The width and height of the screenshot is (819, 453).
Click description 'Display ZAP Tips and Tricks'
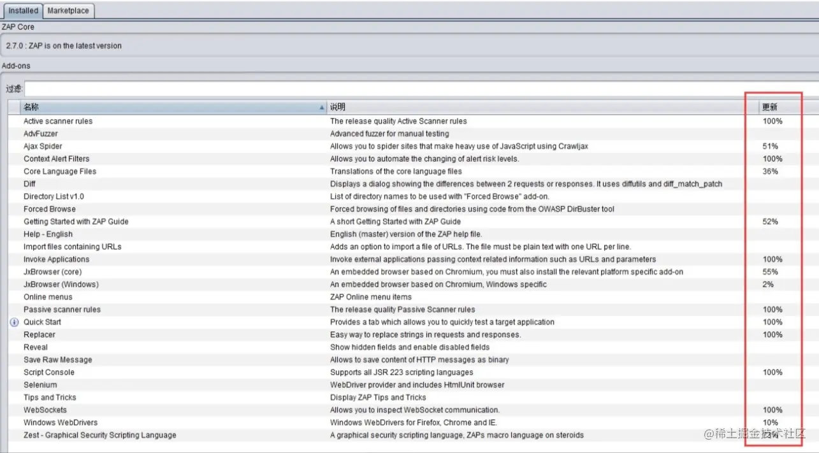click(378, 398)
